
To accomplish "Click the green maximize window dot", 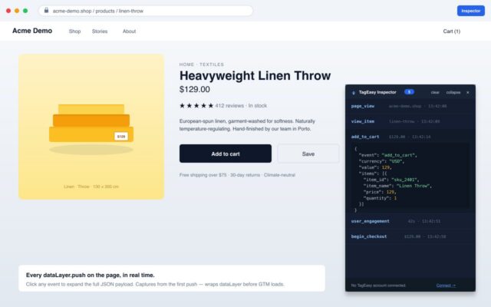I will [25, 11].
